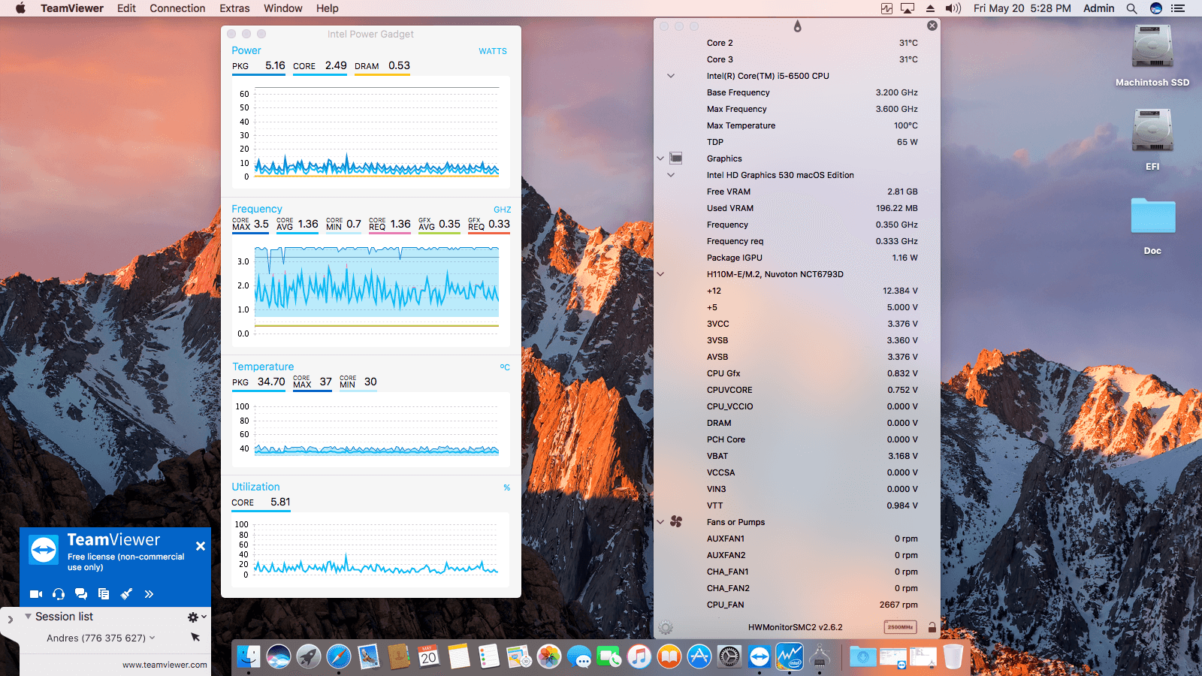Image resolution: width=1202 pixels, height=676 pixels.
Task: Open session list gear options dropdown
Action: (x=196, y=617)
